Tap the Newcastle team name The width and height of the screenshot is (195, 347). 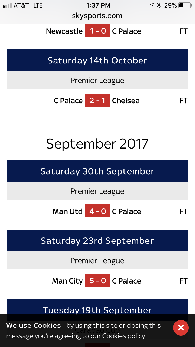click(x=64, y=31)
